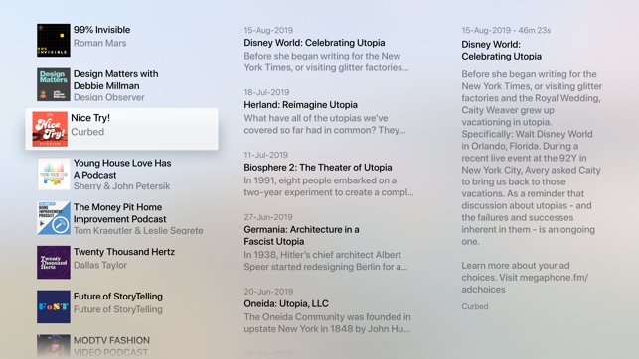Play Disney World: Celebrating Utopia episode
Image resolution: width=639 pixels, height=359 pixels.
coord(326,50)
